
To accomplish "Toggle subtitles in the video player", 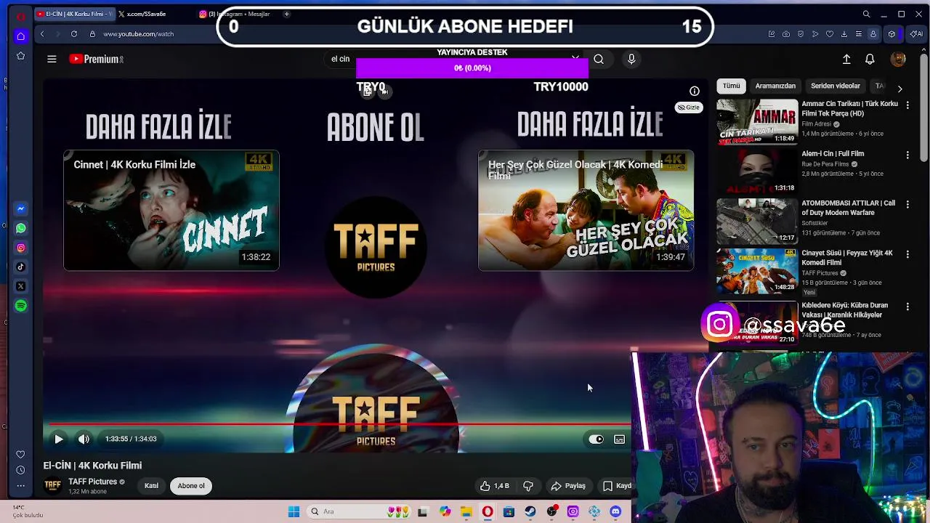I will (x=620, y=439).
